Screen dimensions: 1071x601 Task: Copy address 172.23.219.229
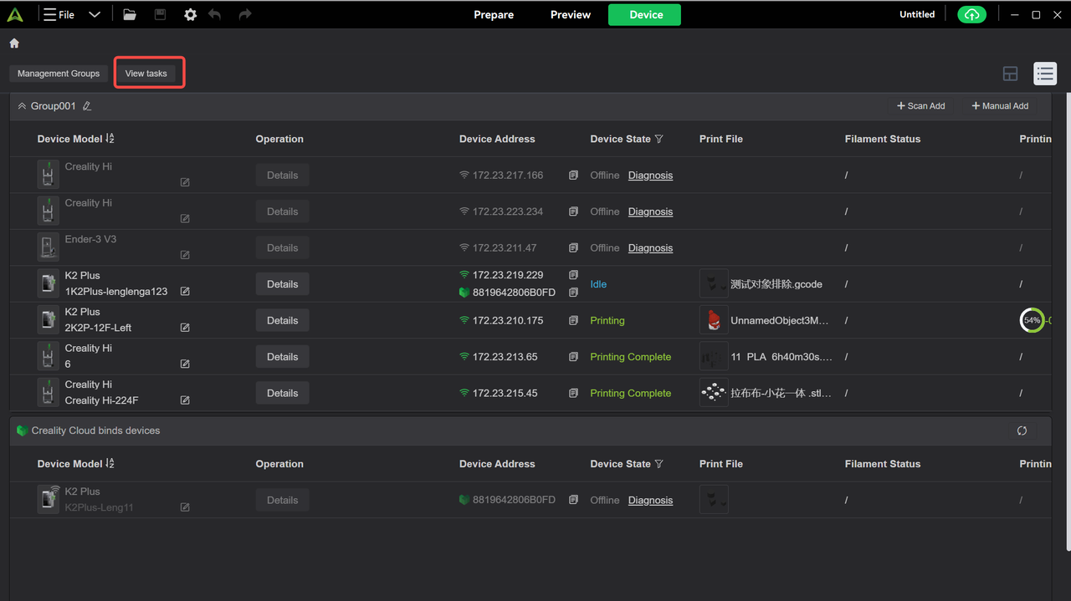[x=573, y=275]
